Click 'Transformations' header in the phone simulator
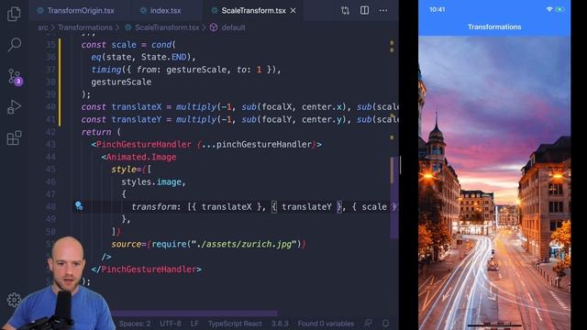The height and width of the screenshot is (330, 587). click(494, 27)
